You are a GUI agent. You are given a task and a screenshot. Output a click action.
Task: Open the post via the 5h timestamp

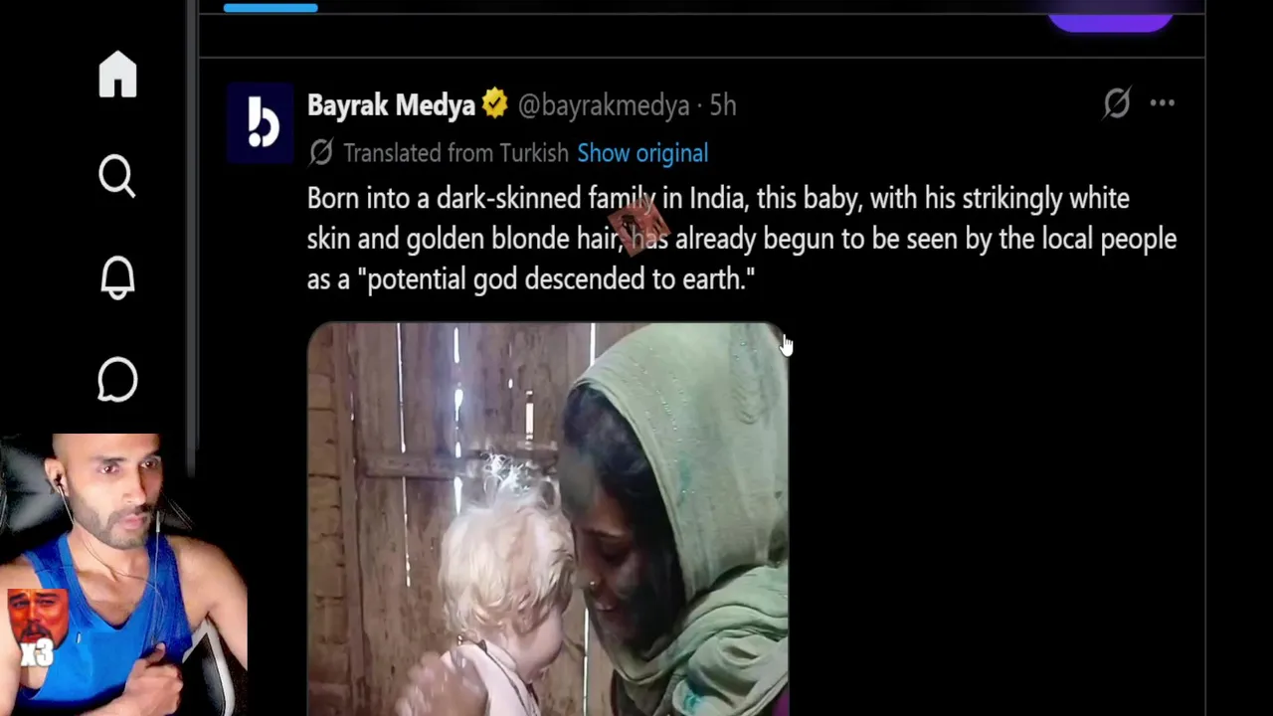pyautogui.click(x=723, y=105)
